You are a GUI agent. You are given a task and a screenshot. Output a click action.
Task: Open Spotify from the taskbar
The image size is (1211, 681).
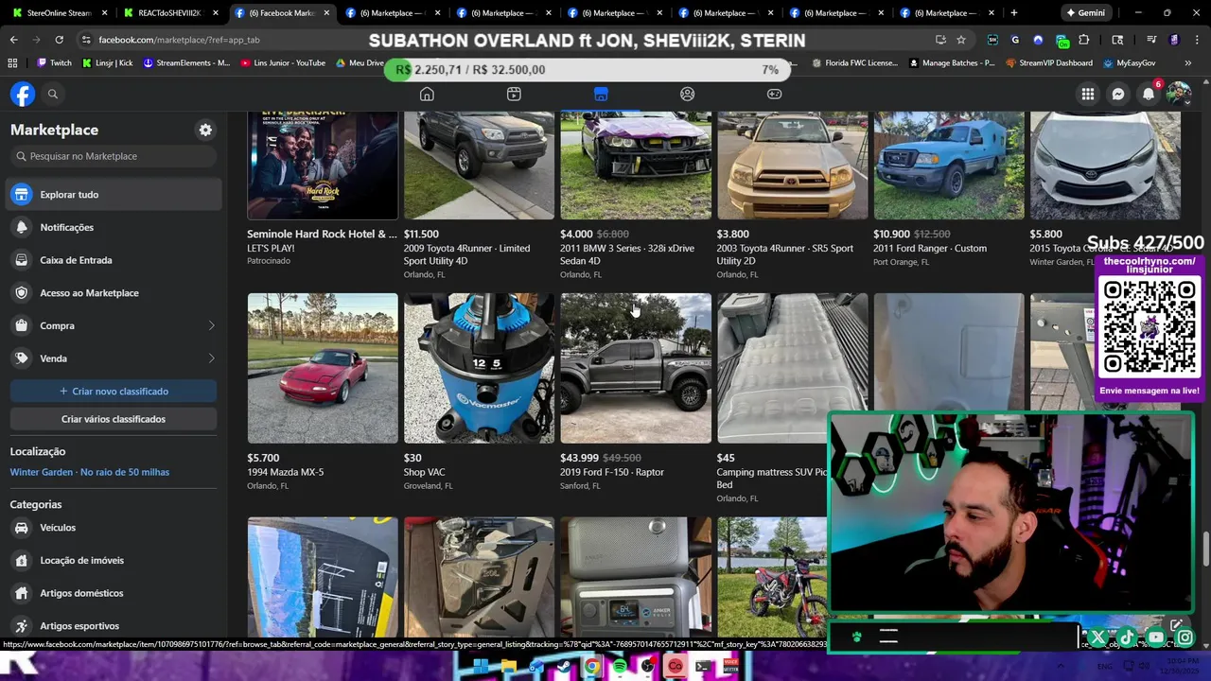(x=620, y=666)
